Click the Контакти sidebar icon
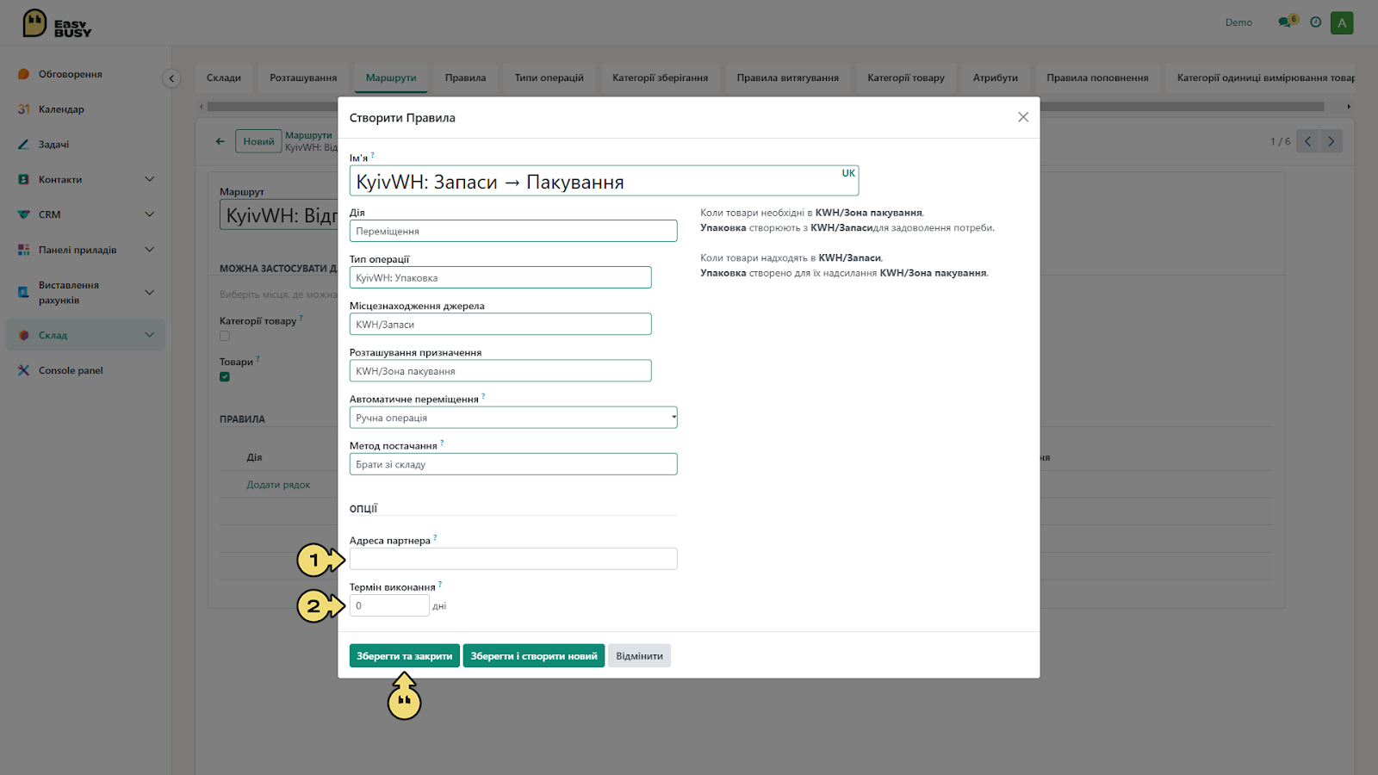This screenshot has width=1378, height=775. [24, 180]
